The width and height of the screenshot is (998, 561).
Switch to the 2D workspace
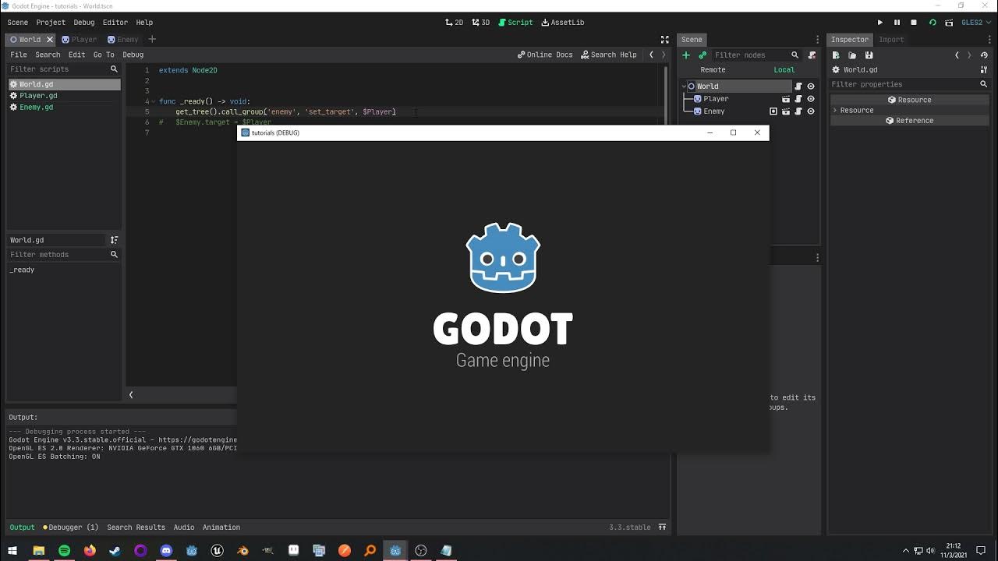[x=454, y=23]
